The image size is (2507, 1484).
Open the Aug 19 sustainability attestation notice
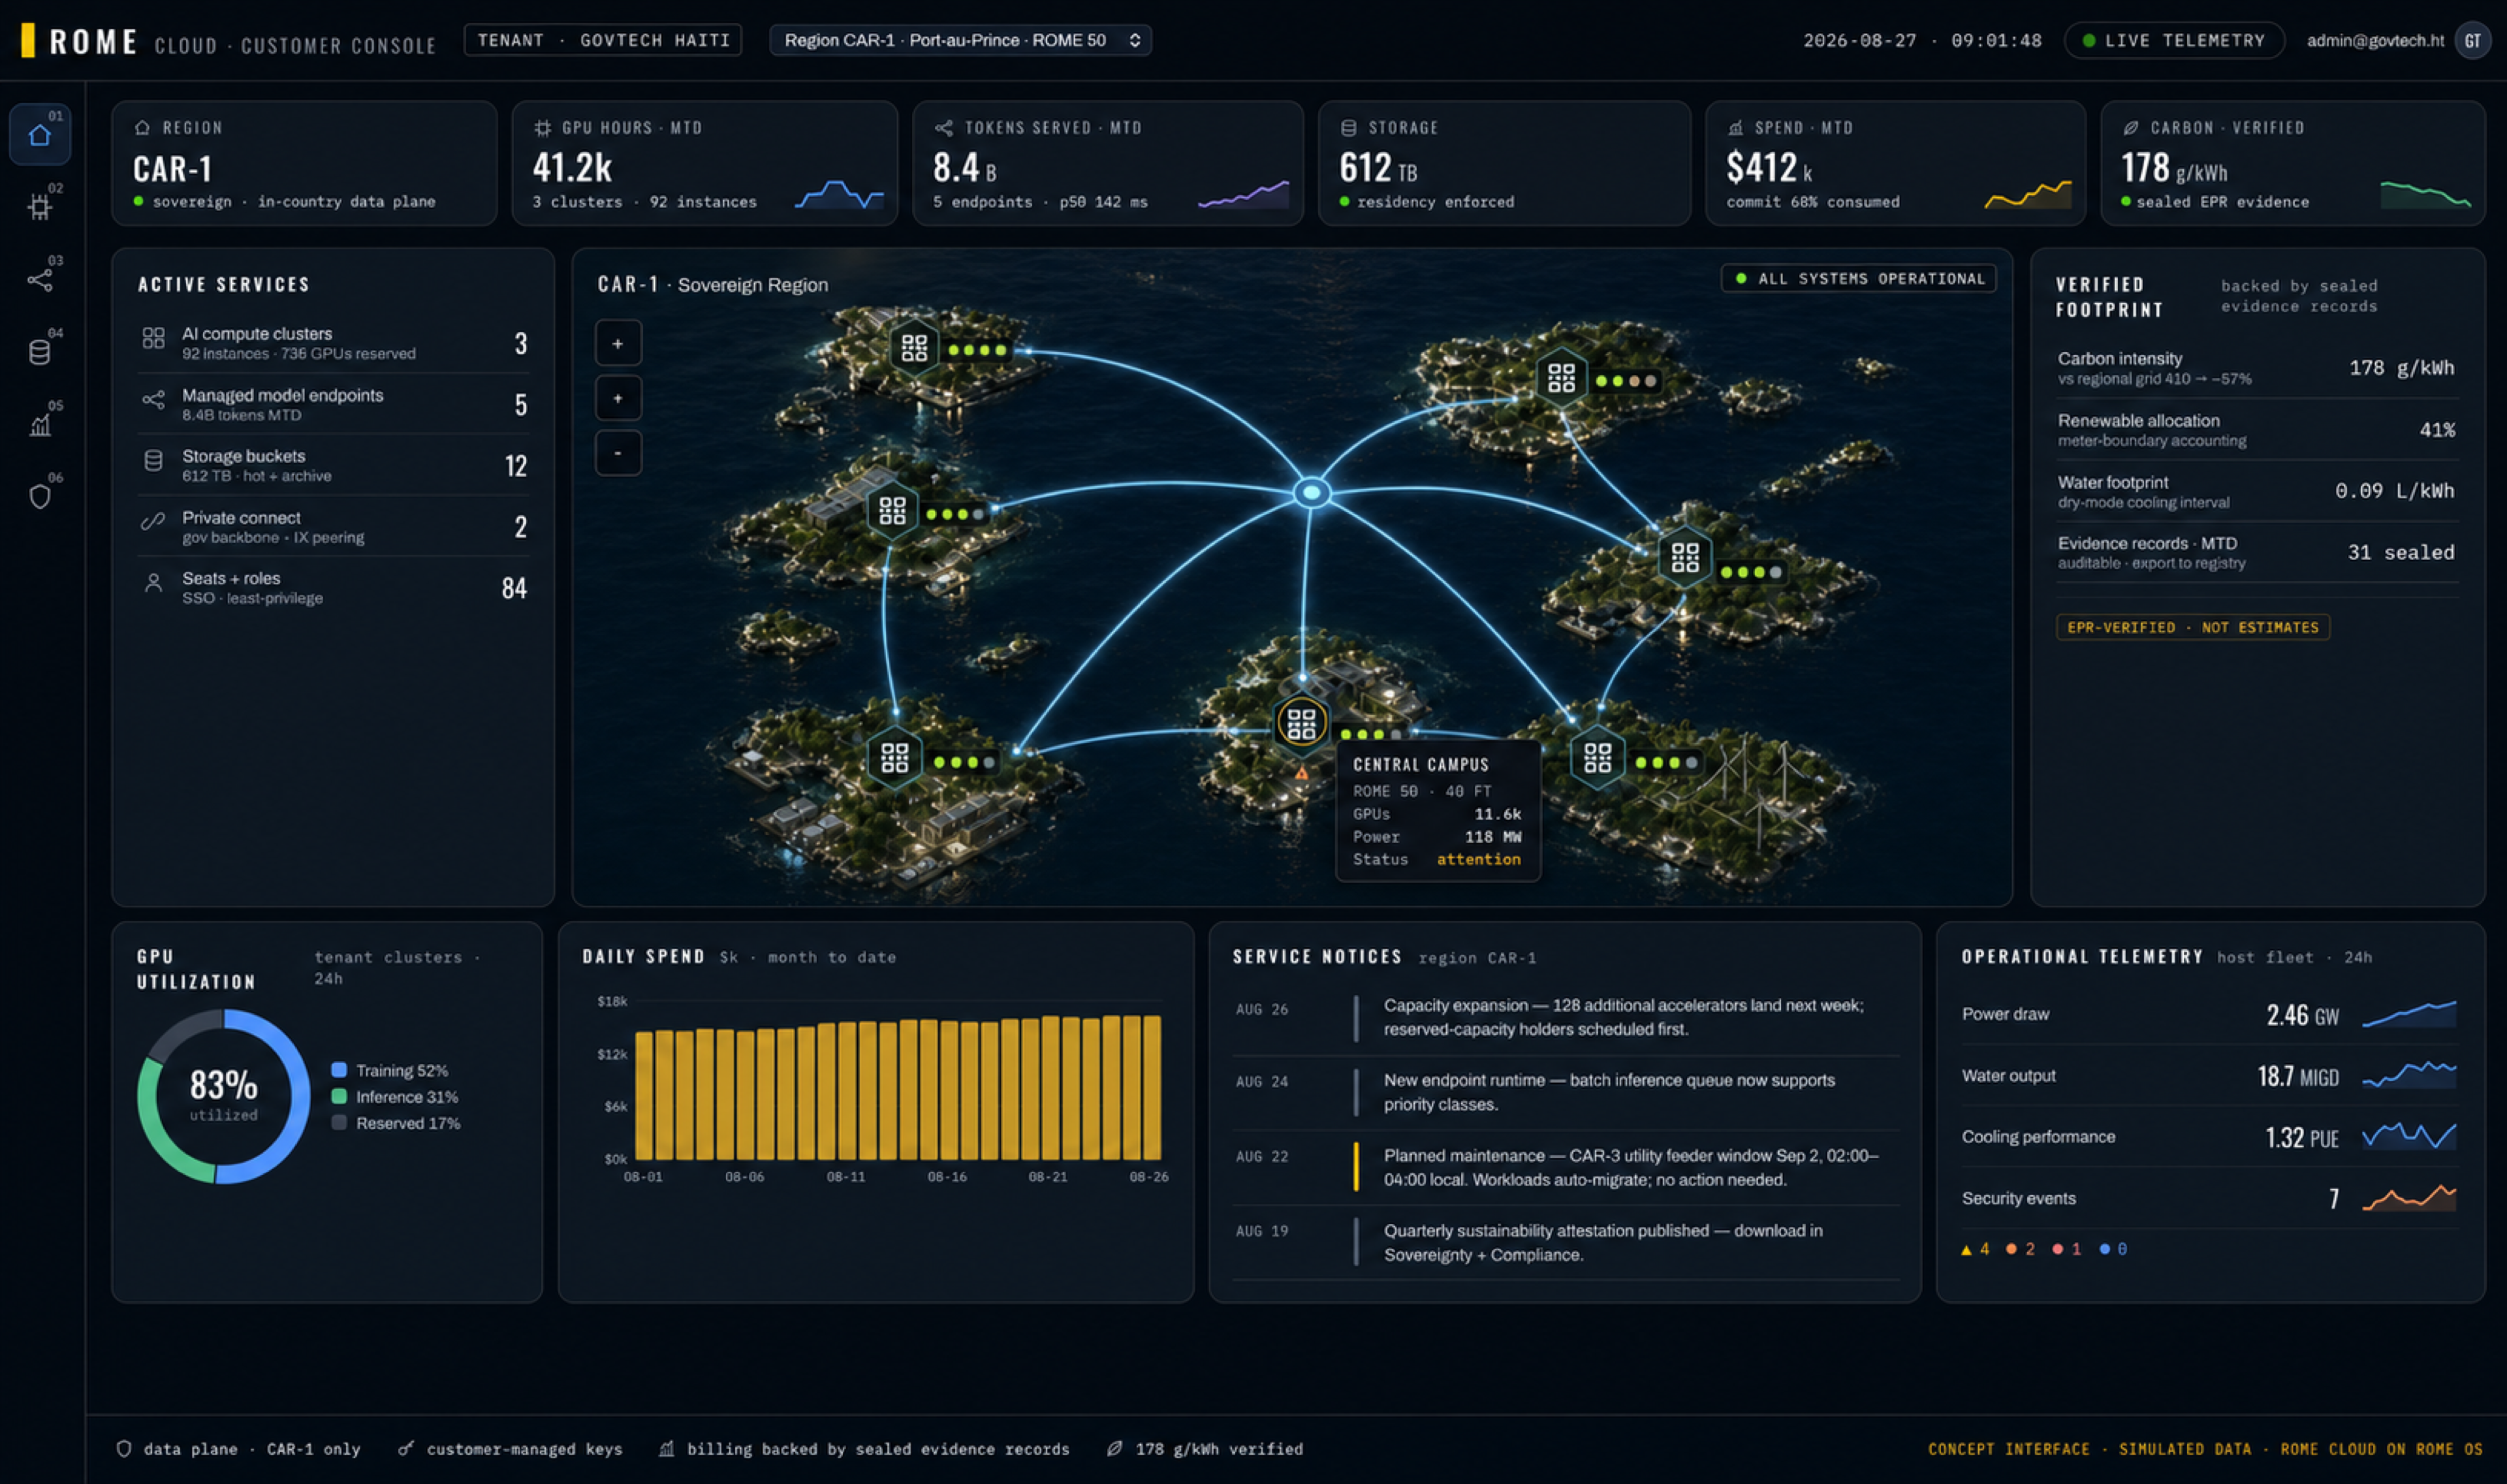(1565, 1243)
